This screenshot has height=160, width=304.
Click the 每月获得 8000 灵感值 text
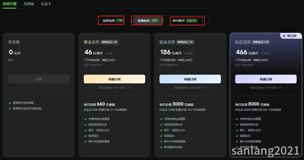pyautogui.click(x=252, y=104)
